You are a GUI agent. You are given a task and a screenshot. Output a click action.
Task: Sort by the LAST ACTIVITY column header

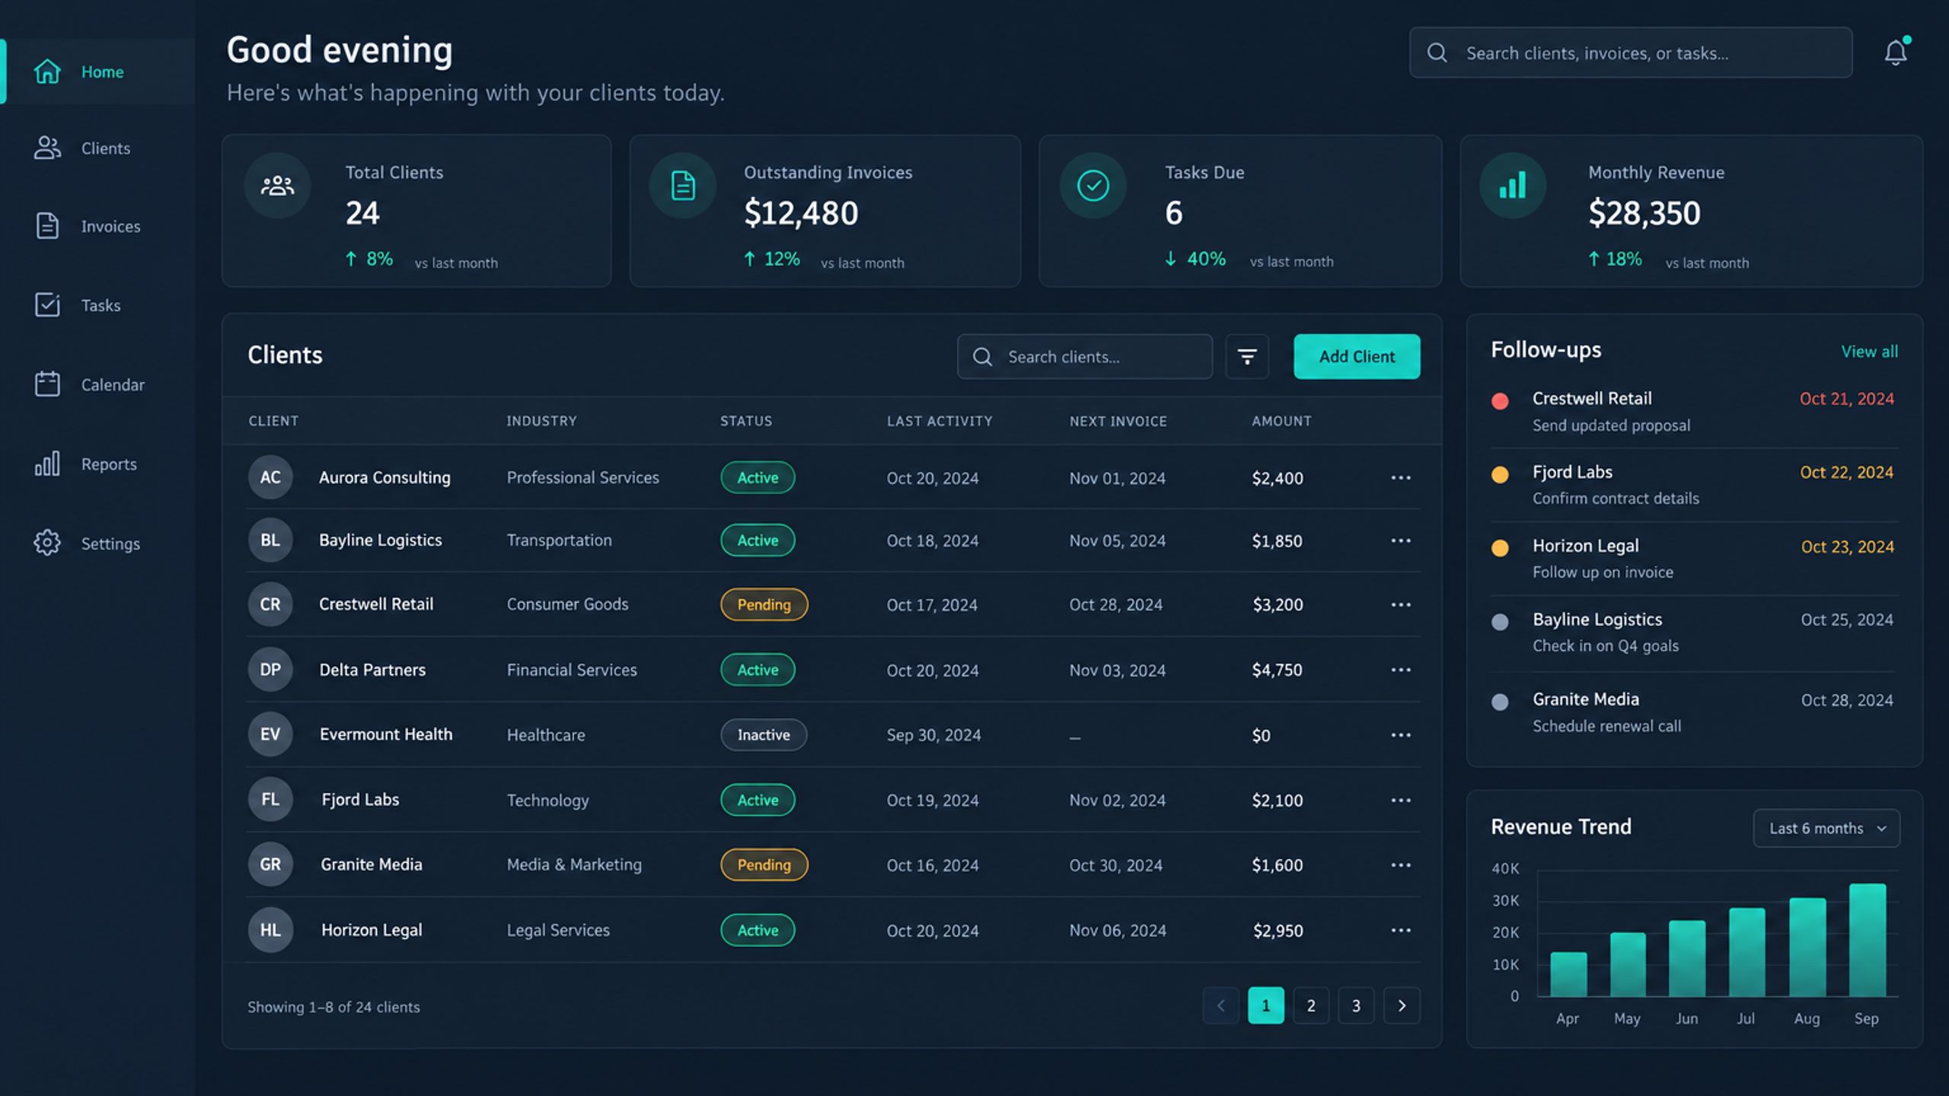(x=939, y=421)
